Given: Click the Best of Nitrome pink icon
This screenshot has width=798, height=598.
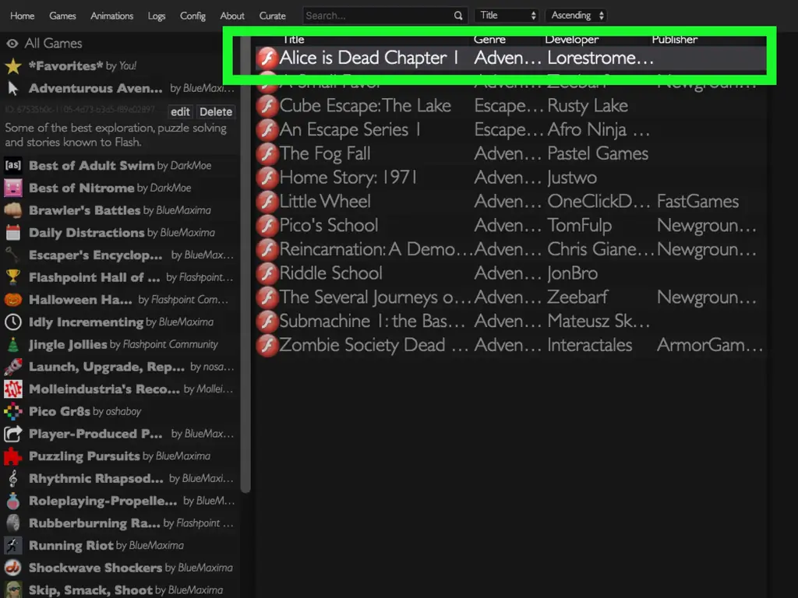Looking at the screenshot, I should pos(13,188).
